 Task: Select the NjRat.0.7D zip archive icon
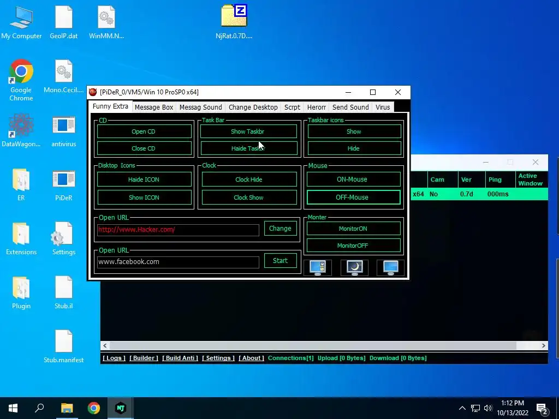pos(234,22)
